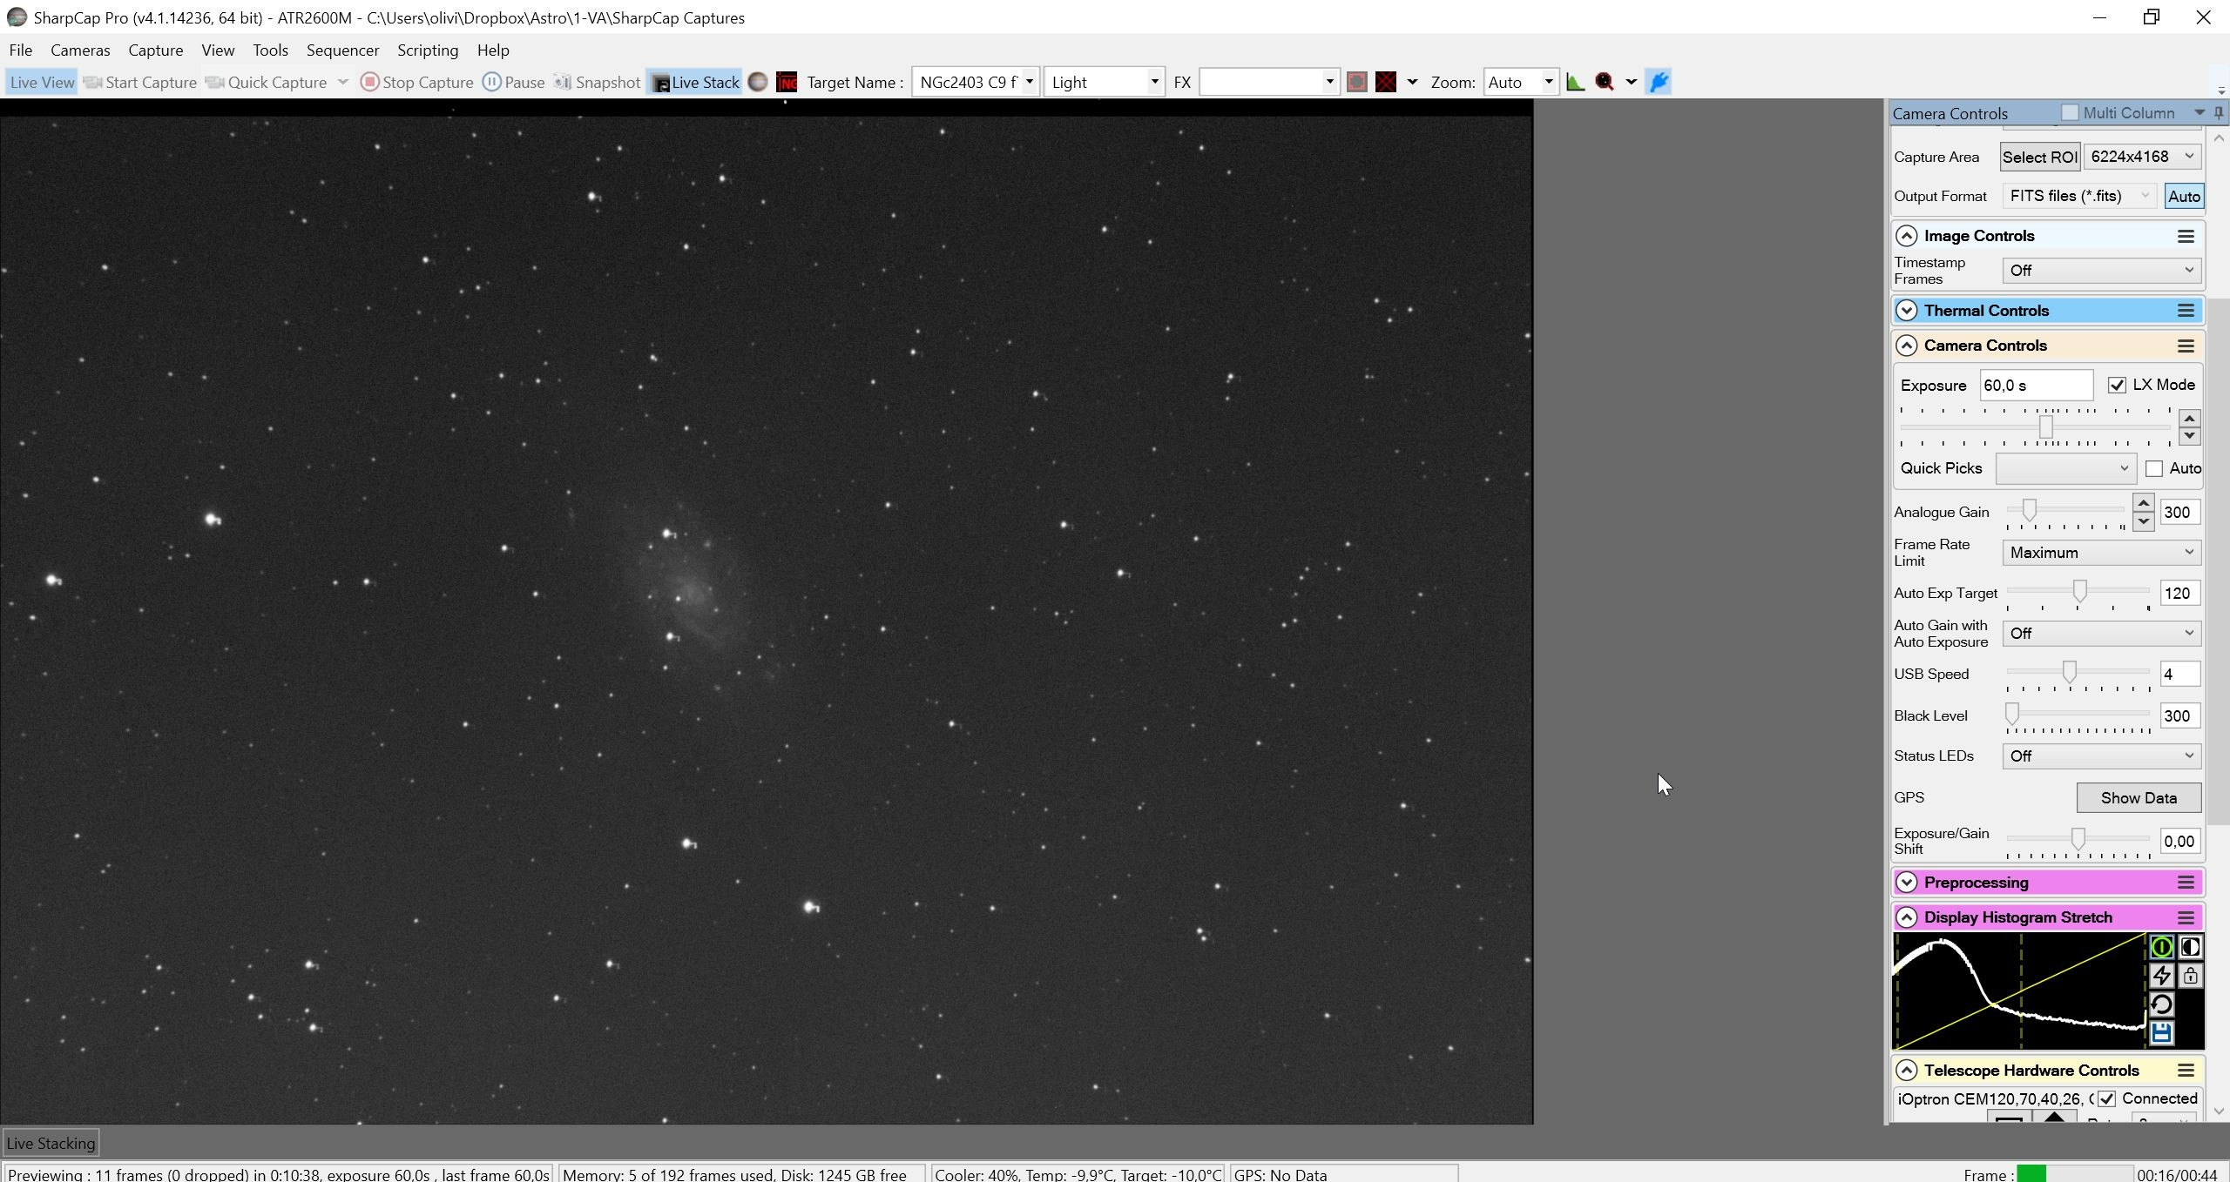
Task: Click the red crosshair reticule icon
Action: (x=1386, y=82)
